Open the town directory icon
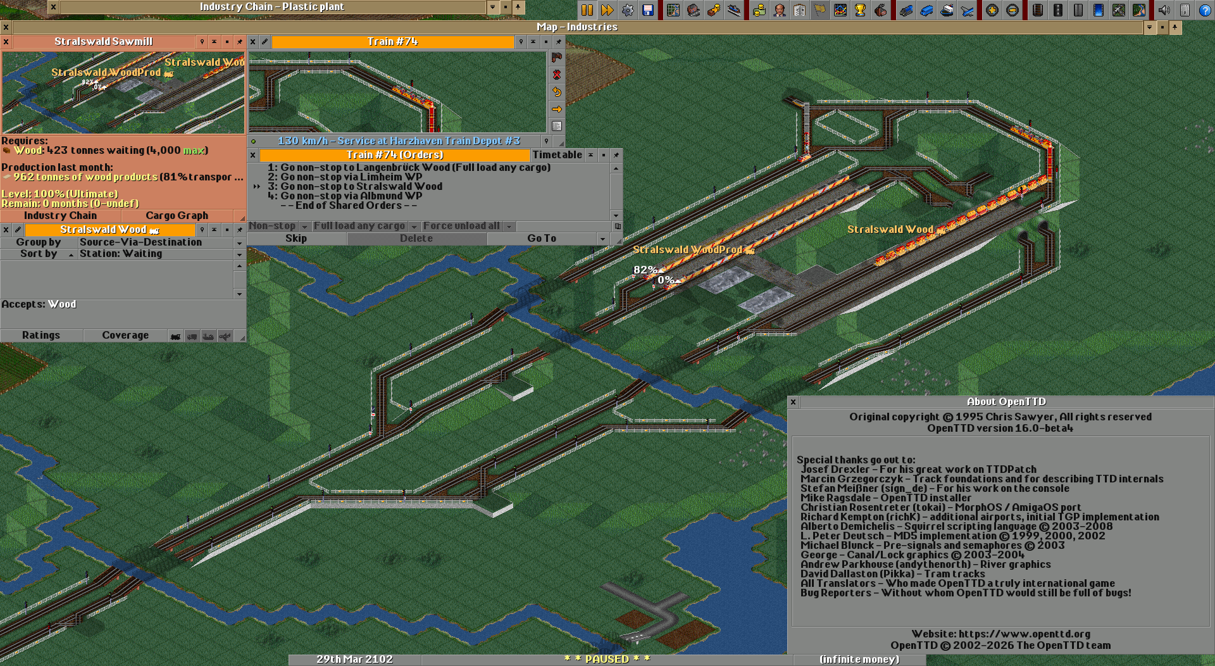The image size is (1215, 666). (x=694, y=10)
